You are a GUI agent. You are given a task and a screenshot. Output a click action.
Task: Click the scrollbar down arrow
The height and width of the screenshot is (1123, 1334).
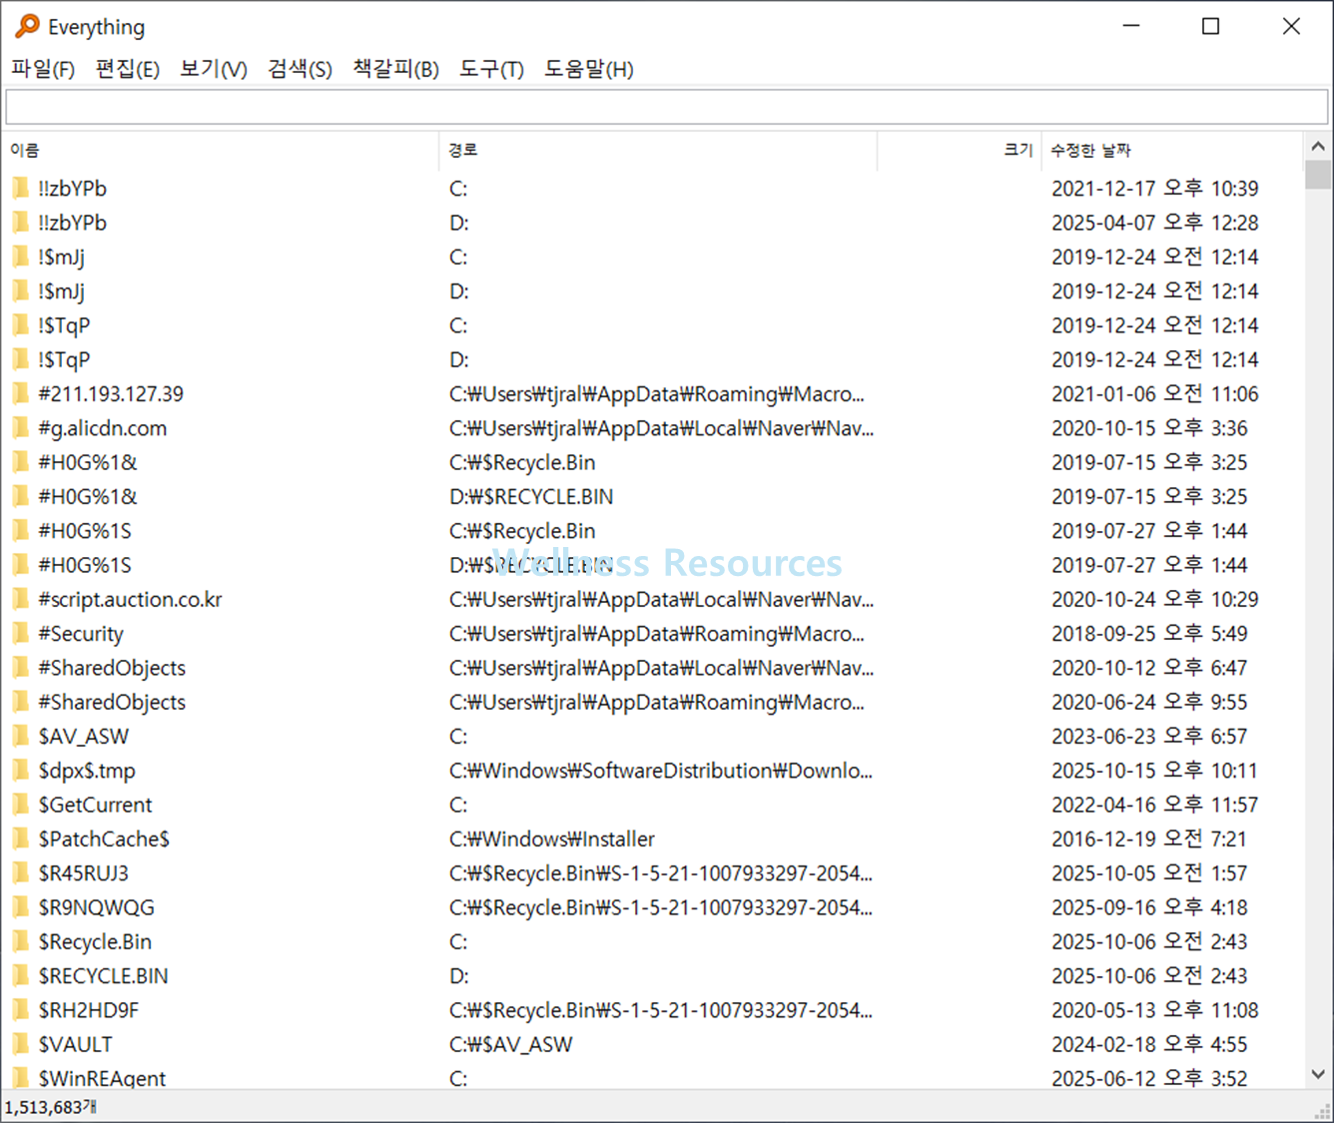(x=1318, y=1075)
